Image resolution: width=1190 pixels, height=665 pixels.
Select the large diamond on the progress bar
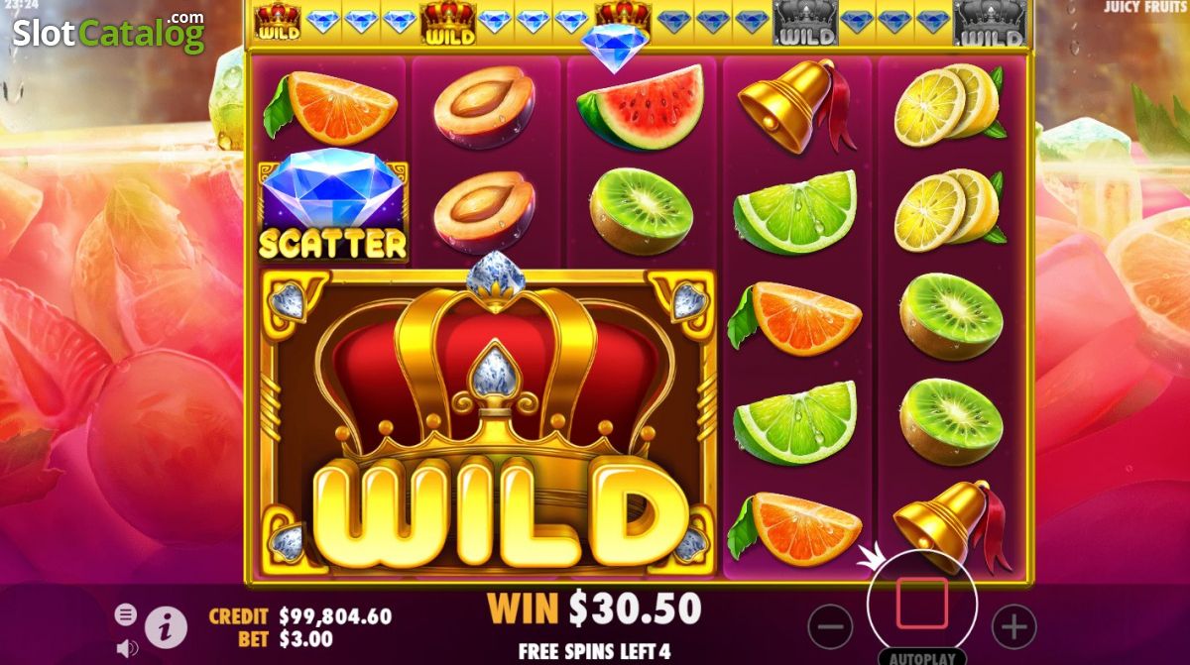click(615, 48)
